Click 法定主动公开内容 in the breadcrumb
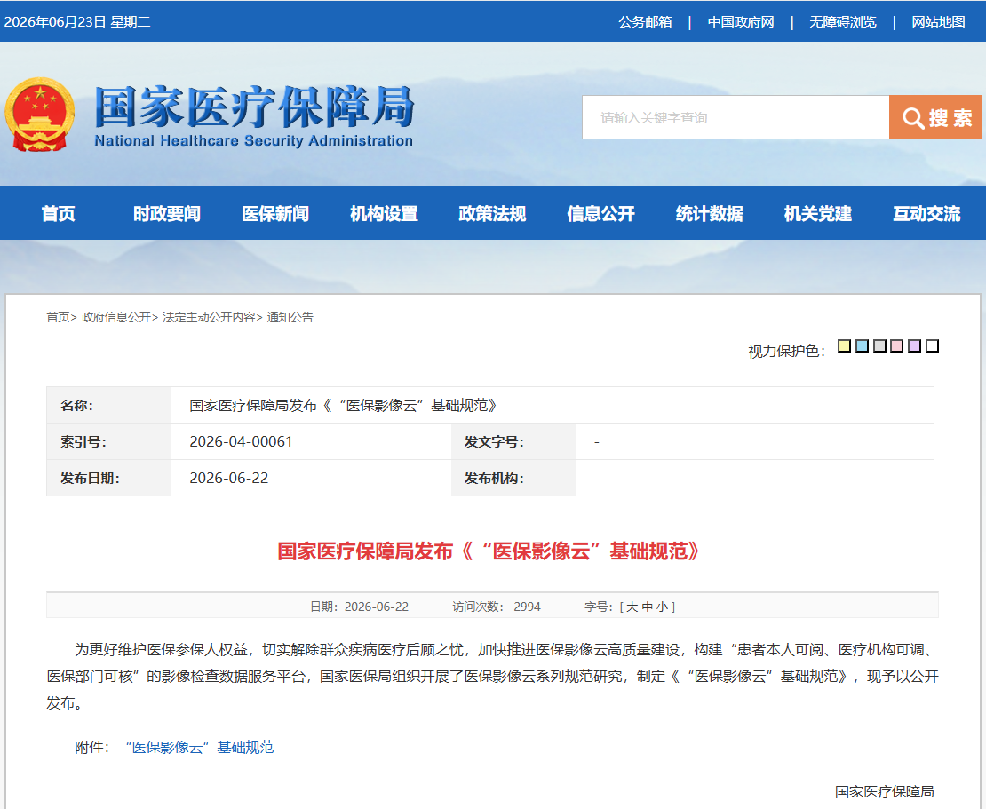Screen dimensions: 986x809 tap(209, 317)
